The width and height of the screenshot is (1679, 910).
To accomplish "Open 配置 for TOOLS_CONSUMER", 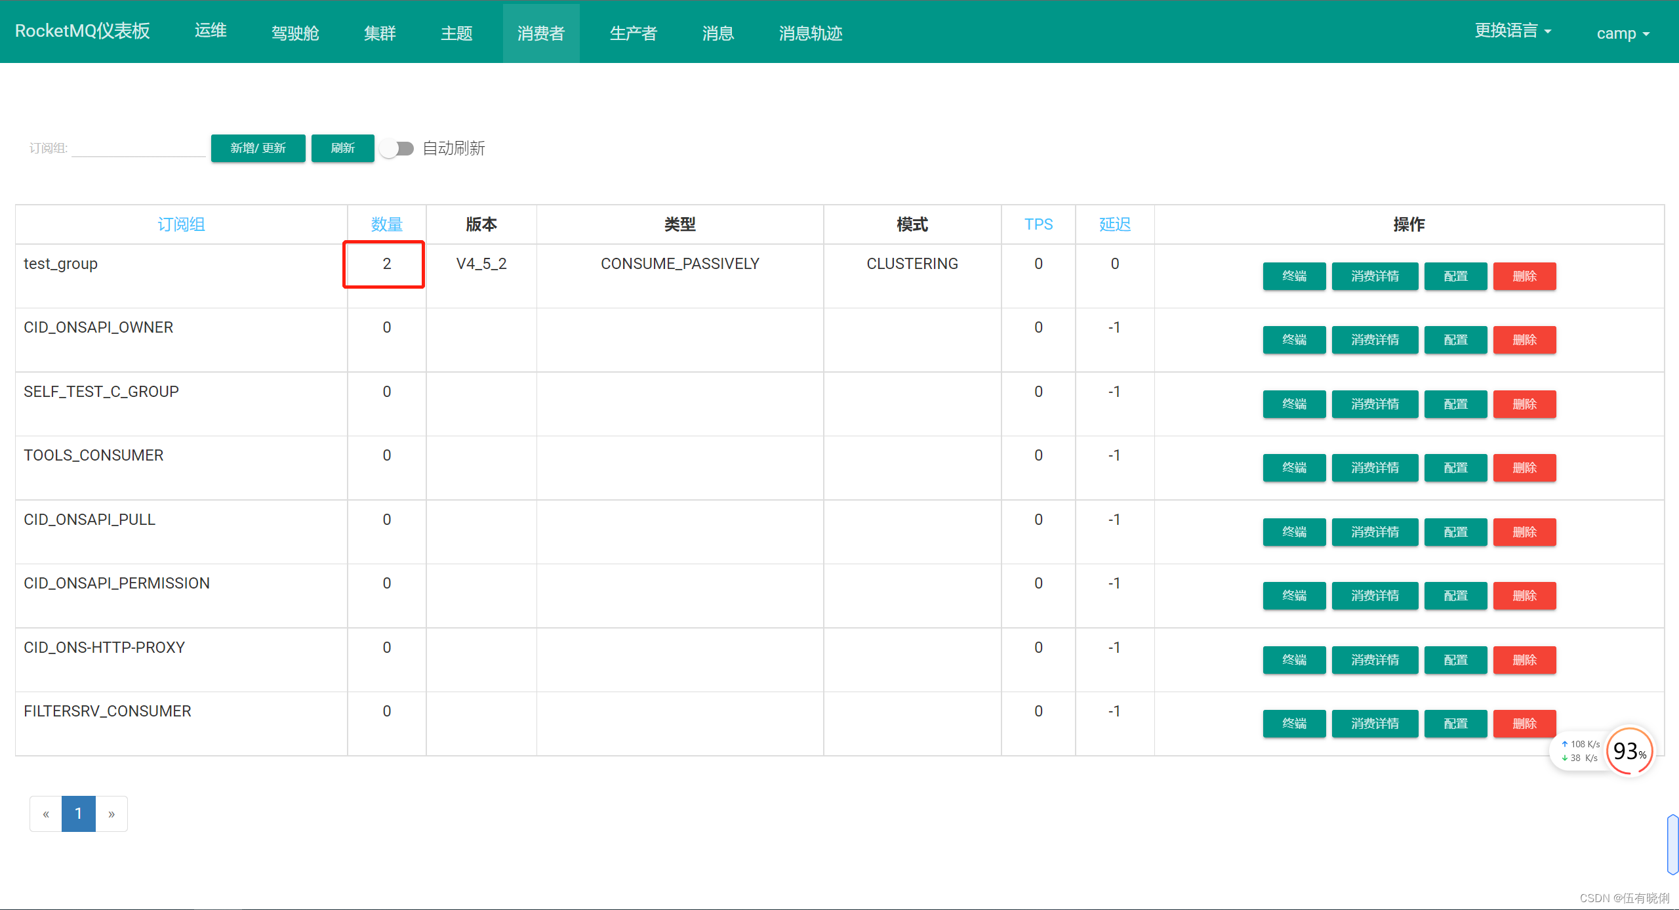I will pyautogui.click(x=1455, y=468).
